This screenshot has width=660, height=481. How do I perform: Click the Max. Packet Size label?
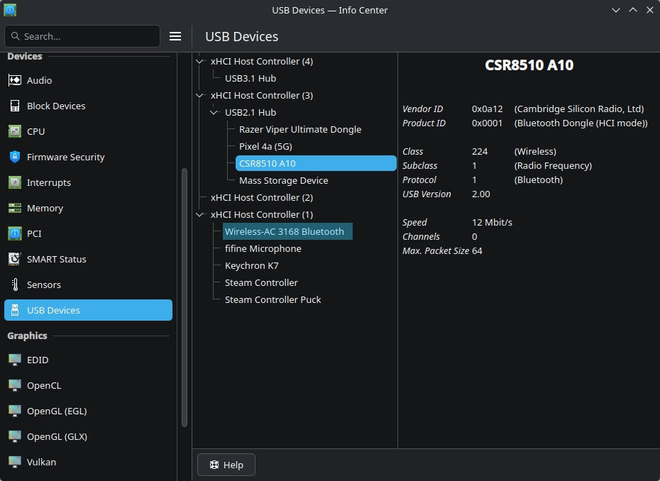coord(435,251)
